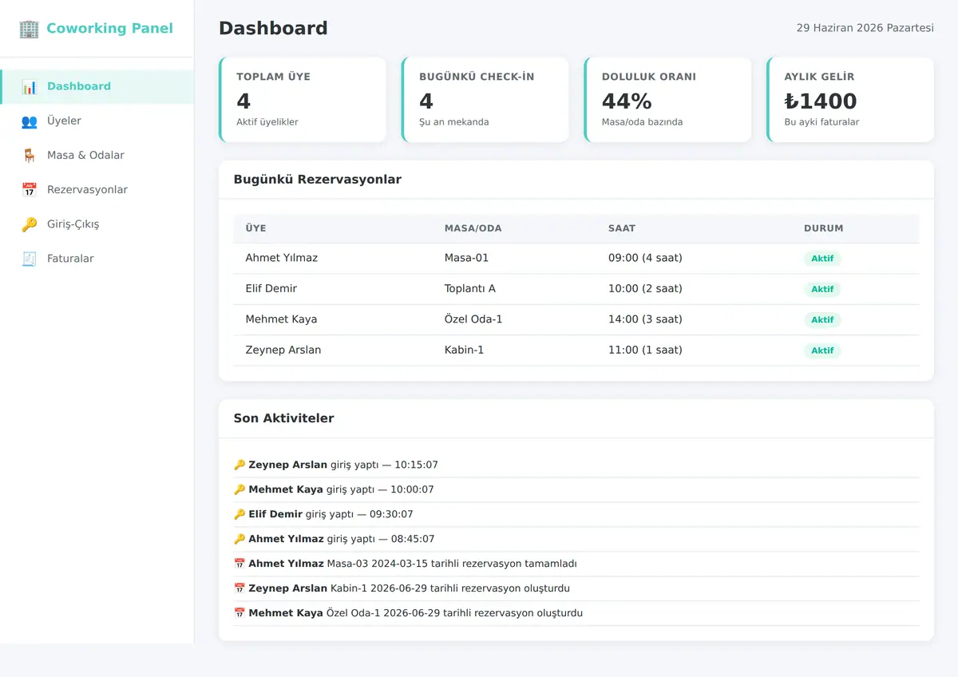The height and width of the screenshot is (677, 958).
Task: Click the Bugünkü Rezervasyonlar heading
Action: [x=318, y=180]
